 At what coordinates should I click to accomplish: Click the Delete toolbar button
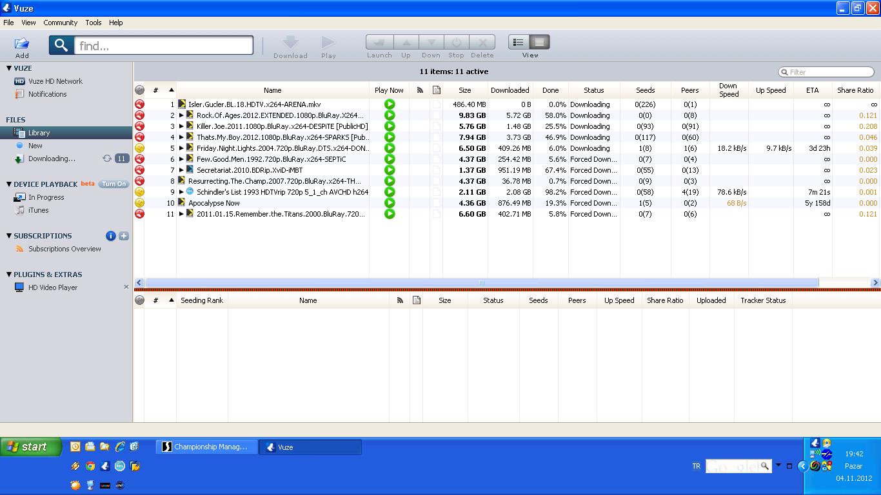[x=482, y=43]
